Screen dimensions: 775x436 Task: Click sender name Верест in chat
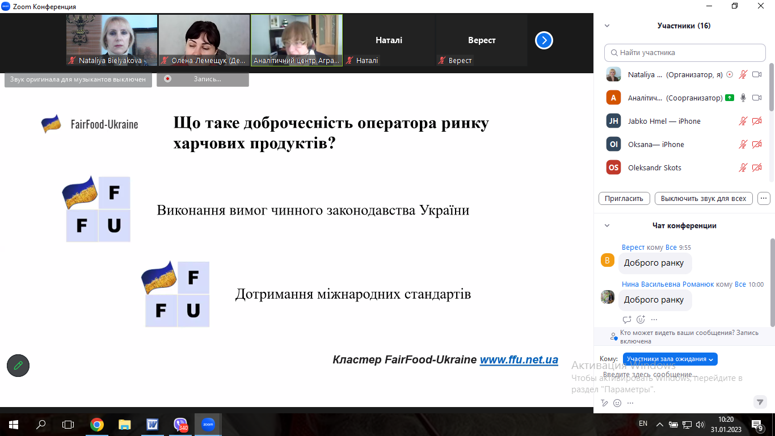[633, 248]
